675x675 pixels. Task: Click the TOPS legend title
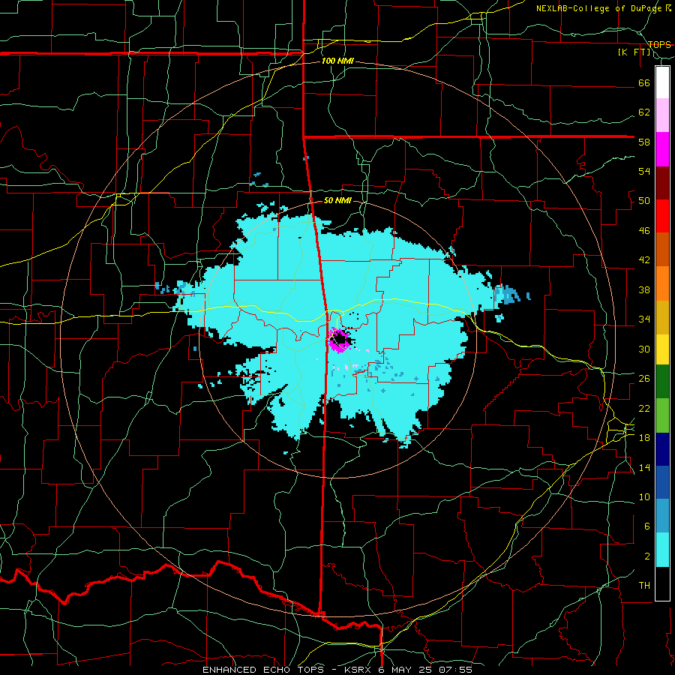pyautogui.click(x=659, y=44)
